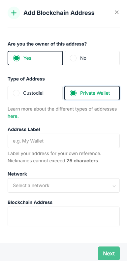The image size is (127, 261).
Task: Click the green plus icon in header
Action: tap(14, 13)
